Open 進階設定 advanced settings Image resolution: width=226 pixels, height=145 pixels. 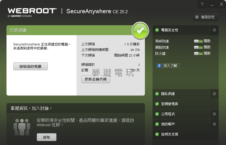click(206, 17)
